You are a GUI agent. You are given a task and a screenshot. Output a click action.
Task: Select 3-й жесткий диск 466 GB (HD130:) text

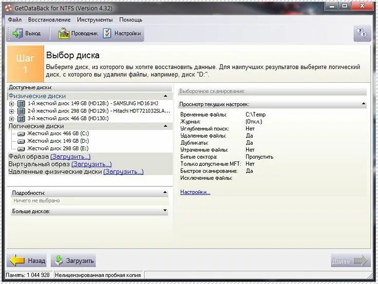68,118
